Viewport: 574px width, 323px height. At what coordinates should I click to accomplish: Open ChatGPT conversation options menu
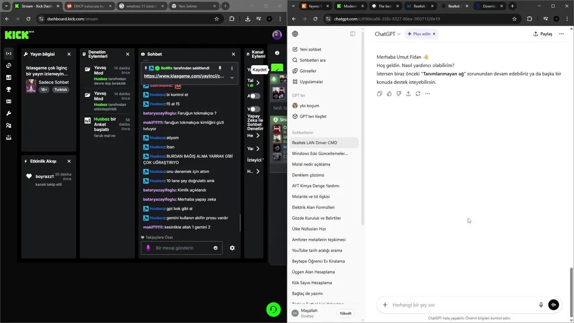coord(561,34)
